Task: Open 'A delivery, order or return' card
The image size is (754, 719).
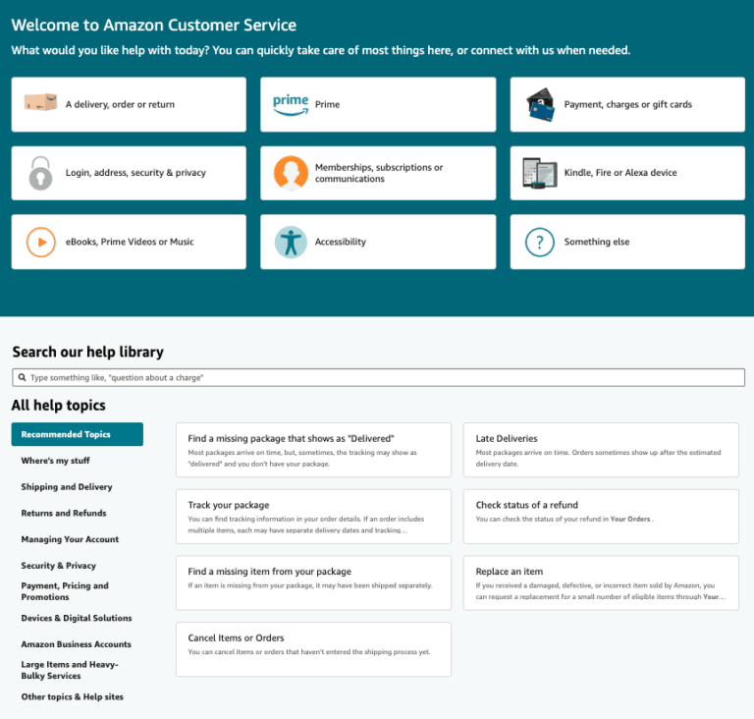Action: coord(129,104)
